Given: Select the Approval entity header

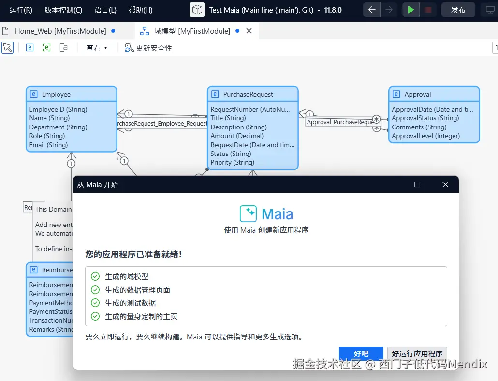Looking at the screenshot, I should click(434, 94).
